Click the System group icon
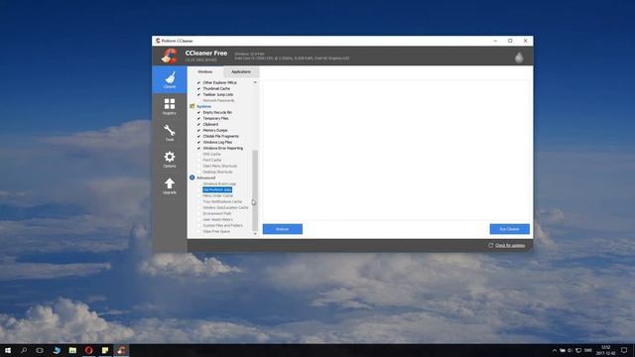The height and width of the screenshot is (357, 635). tap(192, 106)
